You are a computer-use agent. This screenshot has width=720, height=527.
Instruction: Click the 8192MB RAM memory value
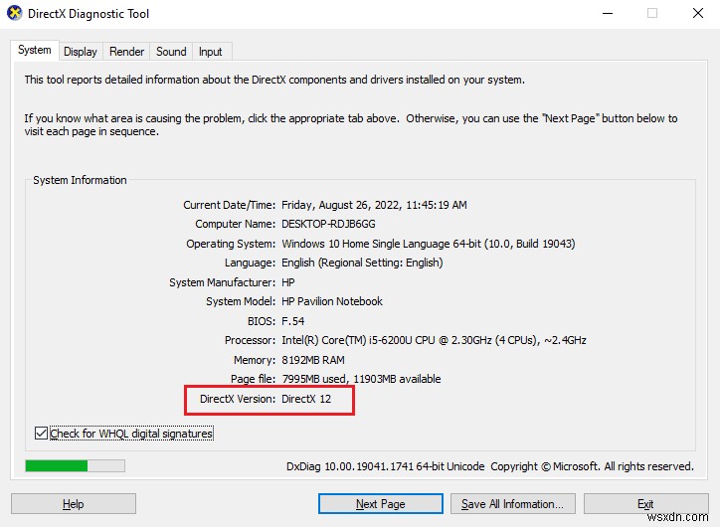click(313, 360)
